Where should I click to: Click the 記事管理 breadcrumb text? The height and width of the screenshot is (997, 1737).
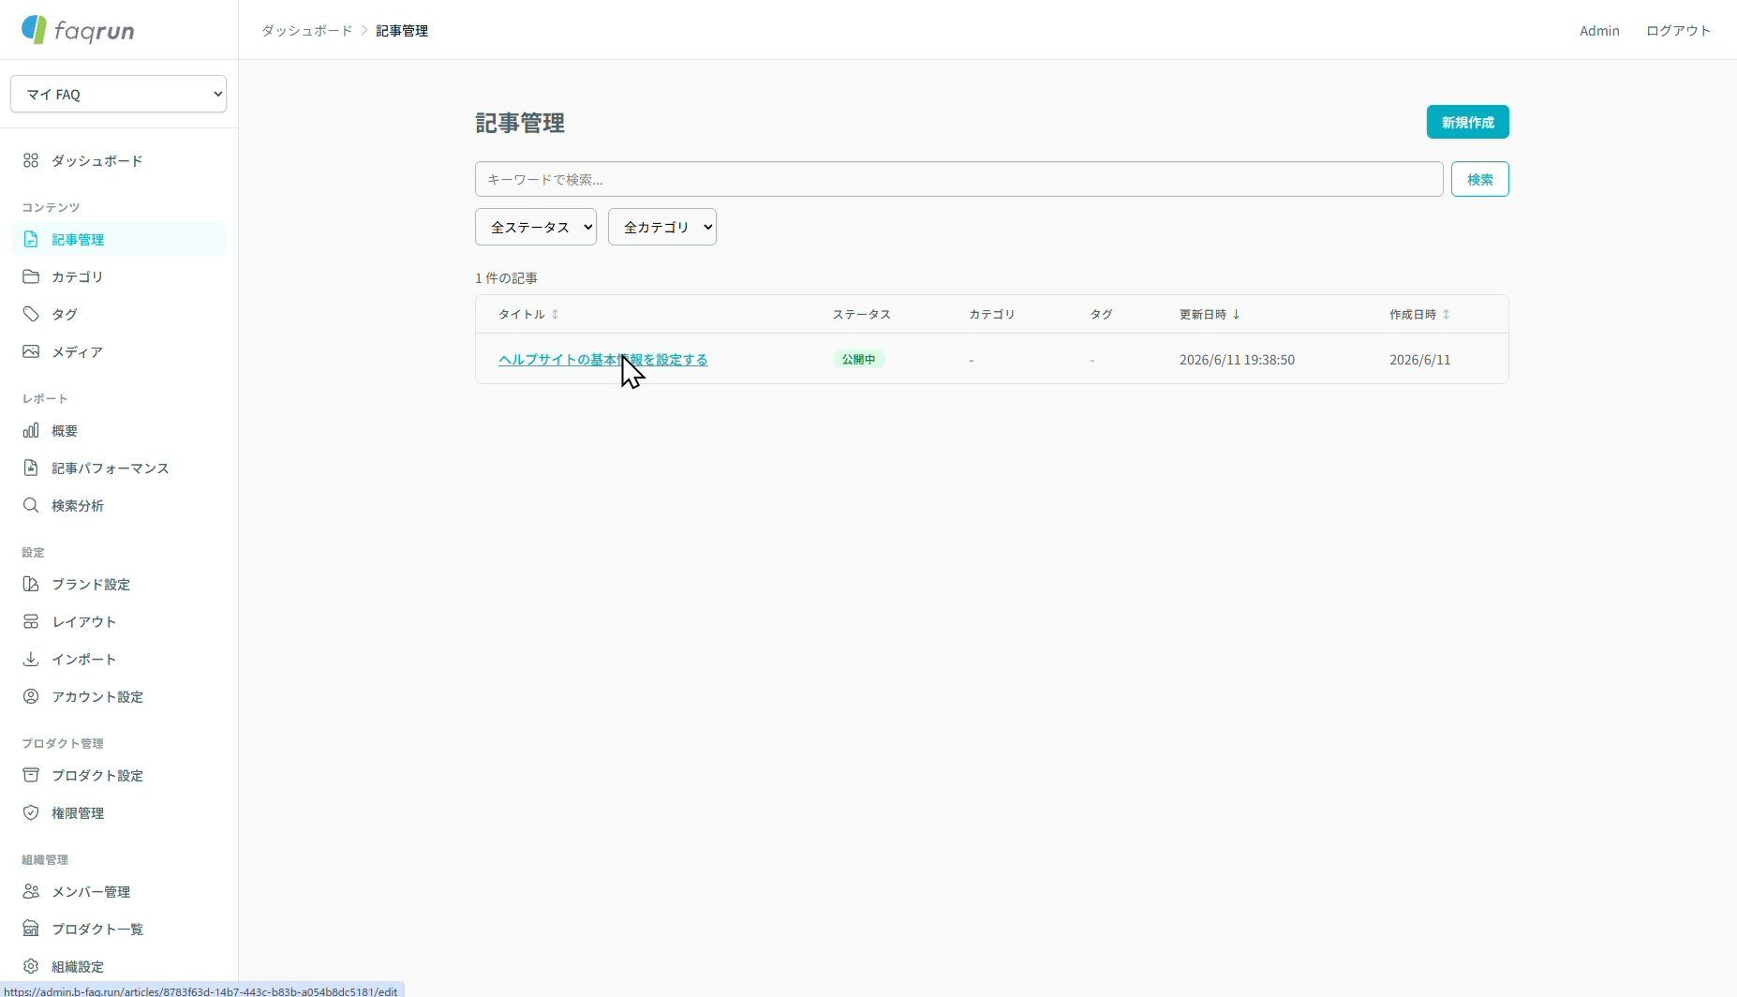[402, 30]
